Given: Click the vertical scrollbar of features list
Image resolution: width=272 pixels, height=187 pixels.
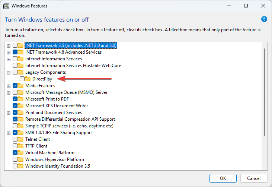Looking at the screenshot, I should click(x=265, y=92).
